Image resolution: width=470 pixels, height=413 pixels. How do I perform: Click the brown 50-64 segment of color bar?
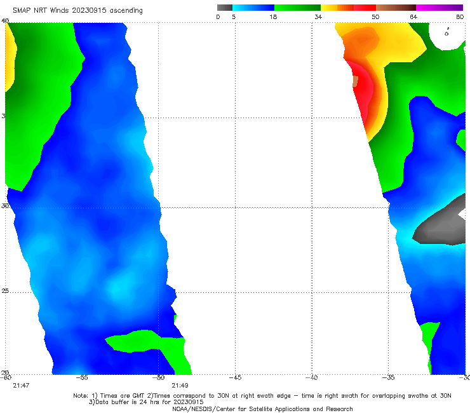[x=396, y=8]
